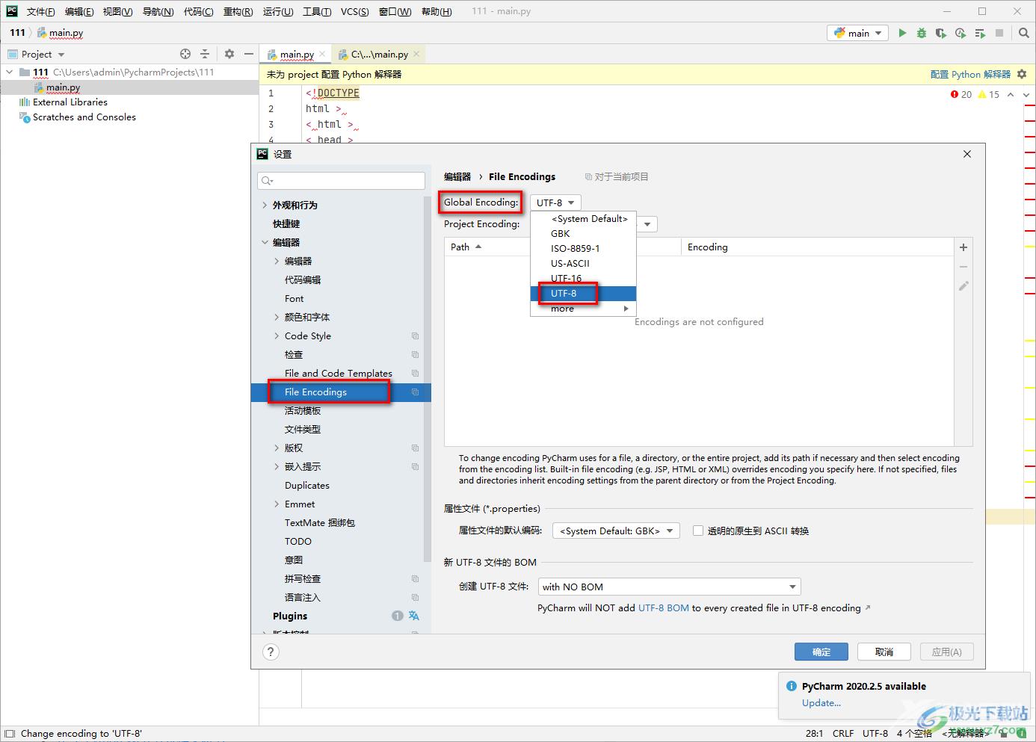
Task: Hide the Project tool window
Action: 249,54
